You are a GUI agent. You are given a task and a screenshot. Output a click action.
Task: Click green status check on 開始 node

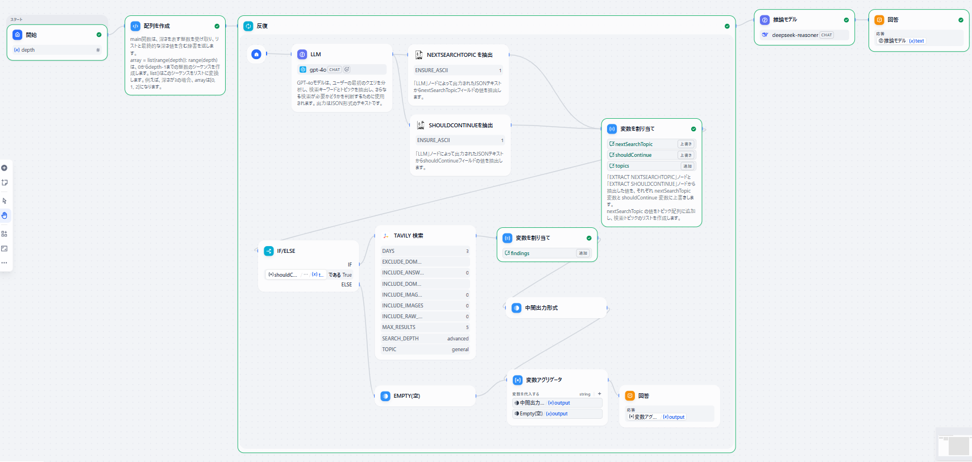click(99, 35)
